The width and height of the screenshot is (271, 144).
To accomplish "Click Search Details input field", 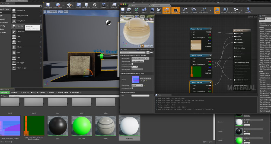I will coord(133,53).
